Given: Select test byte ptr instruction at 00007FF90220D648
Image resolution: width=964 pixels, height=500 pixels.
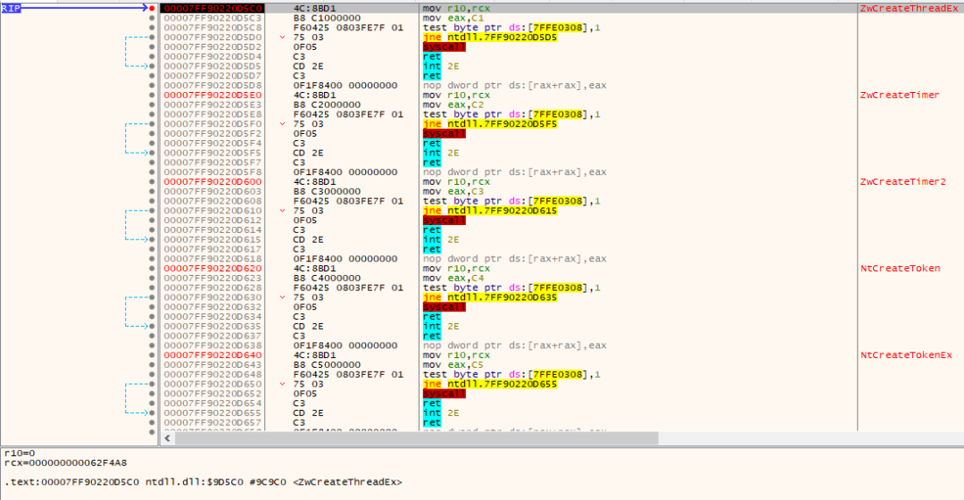Looking at the screenshot, I should [511, 374].
